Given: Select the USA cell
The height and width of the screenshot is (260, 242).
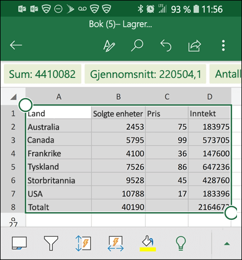Looking at the screenshot, I should tap(58, 194).
